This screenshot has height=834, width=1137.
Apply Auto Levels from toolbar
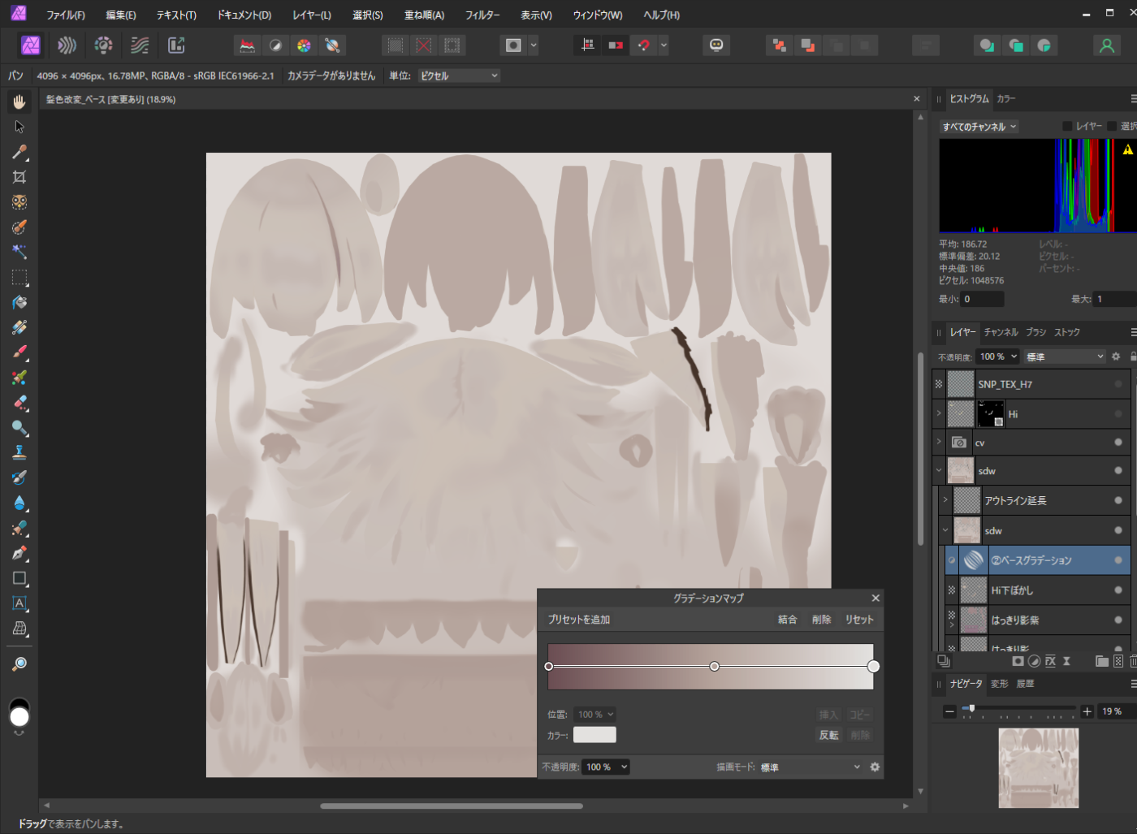pos(247,45)
